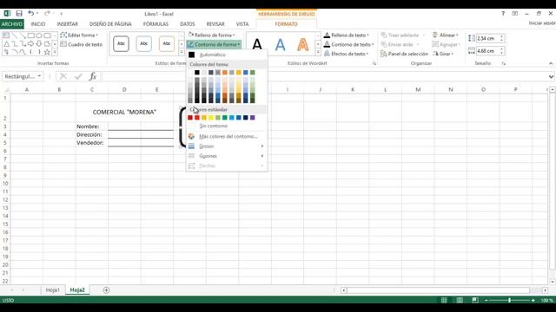Switch to Page Break Preview icon
Viewport: 556px width, 312px height.
[x=475, y=301]
